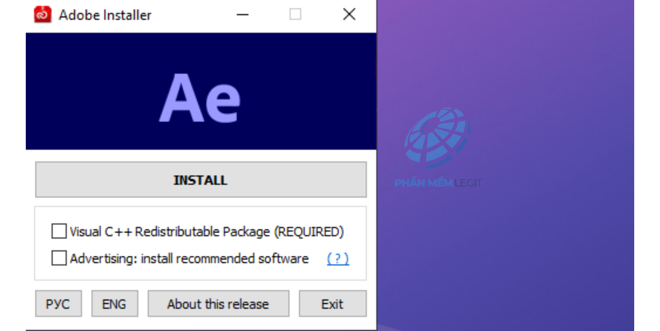Click the Ae After Effects logo
Image resolution: width=660 pixels, height=331 pixels.
pyautogui.click(x=200, y=97)
